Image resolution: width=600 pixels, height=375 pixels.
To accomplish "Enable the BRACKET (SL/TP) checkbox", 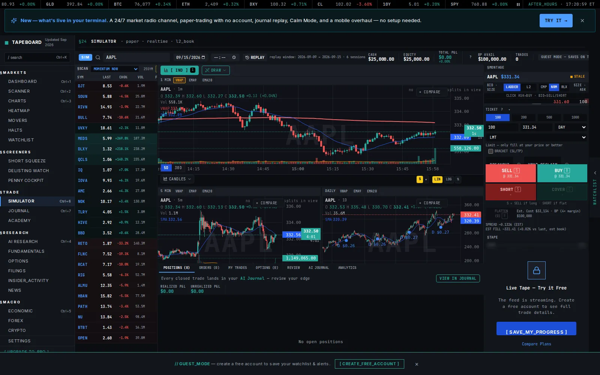I will pos(490,151).
